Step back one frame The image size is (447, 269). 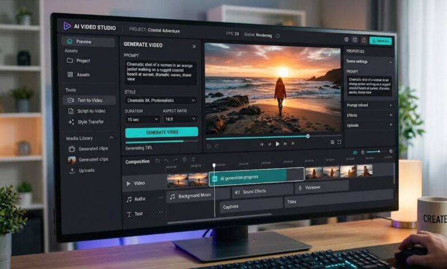point(269,144)
